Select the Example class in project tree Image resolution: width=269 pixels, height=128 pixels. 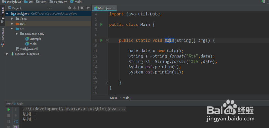[x=33, y=39]
